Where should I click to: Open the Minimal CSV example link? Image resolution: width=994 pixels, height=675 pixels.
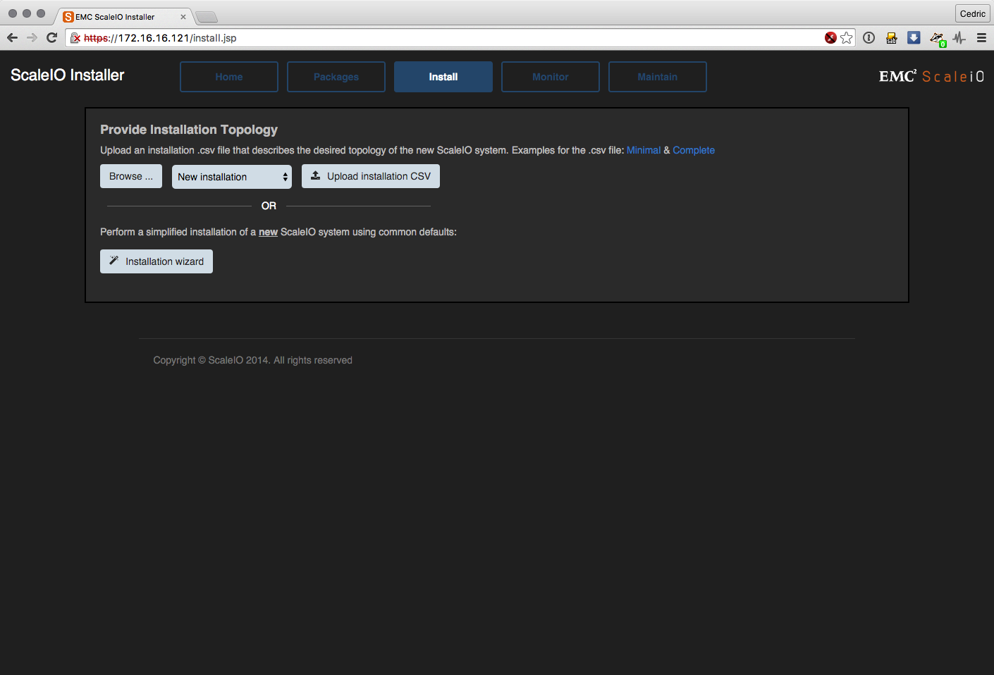644,150
